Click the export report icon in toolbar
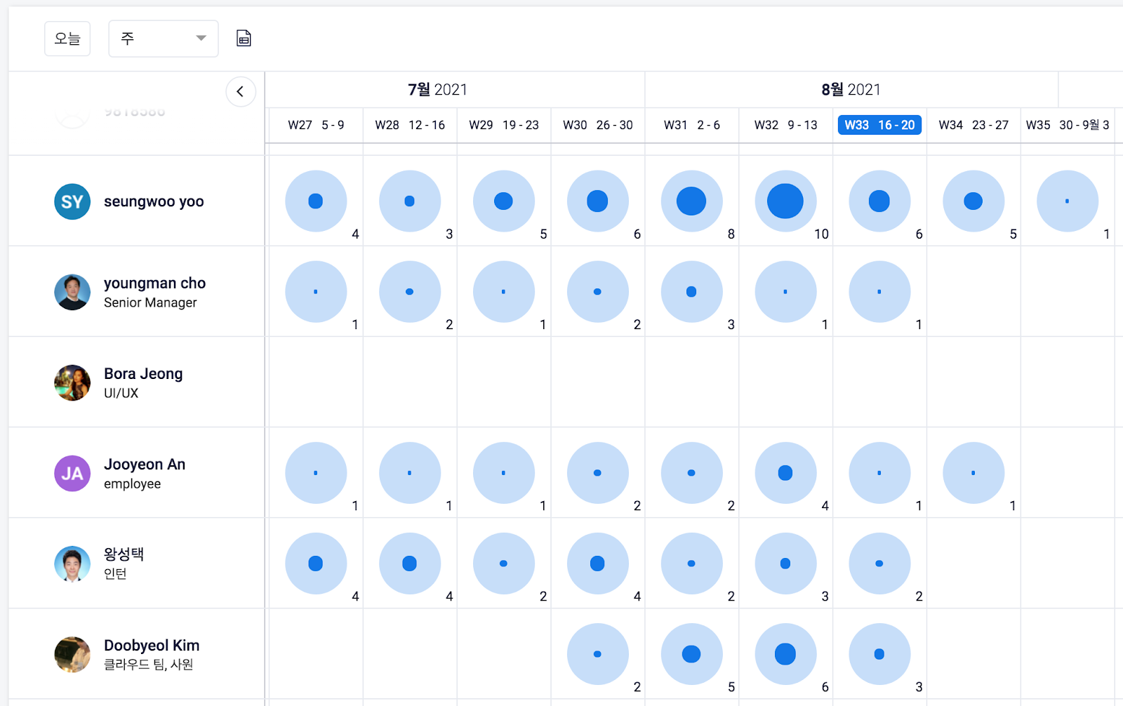1123x706 pixels. [x=244, y=38]
